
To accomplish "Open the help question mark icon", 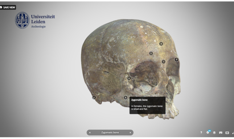I will [x=201, y=133].
